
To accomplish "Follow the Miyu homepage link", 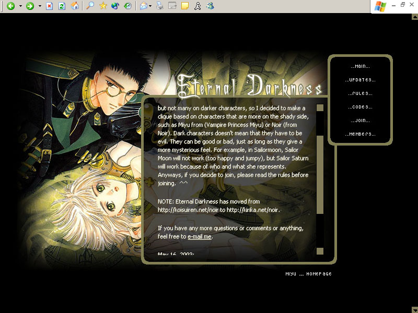I will click(x=308, y=274).
